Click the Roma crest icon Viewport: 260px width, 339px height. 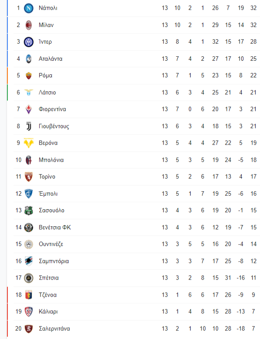point(28,76)
